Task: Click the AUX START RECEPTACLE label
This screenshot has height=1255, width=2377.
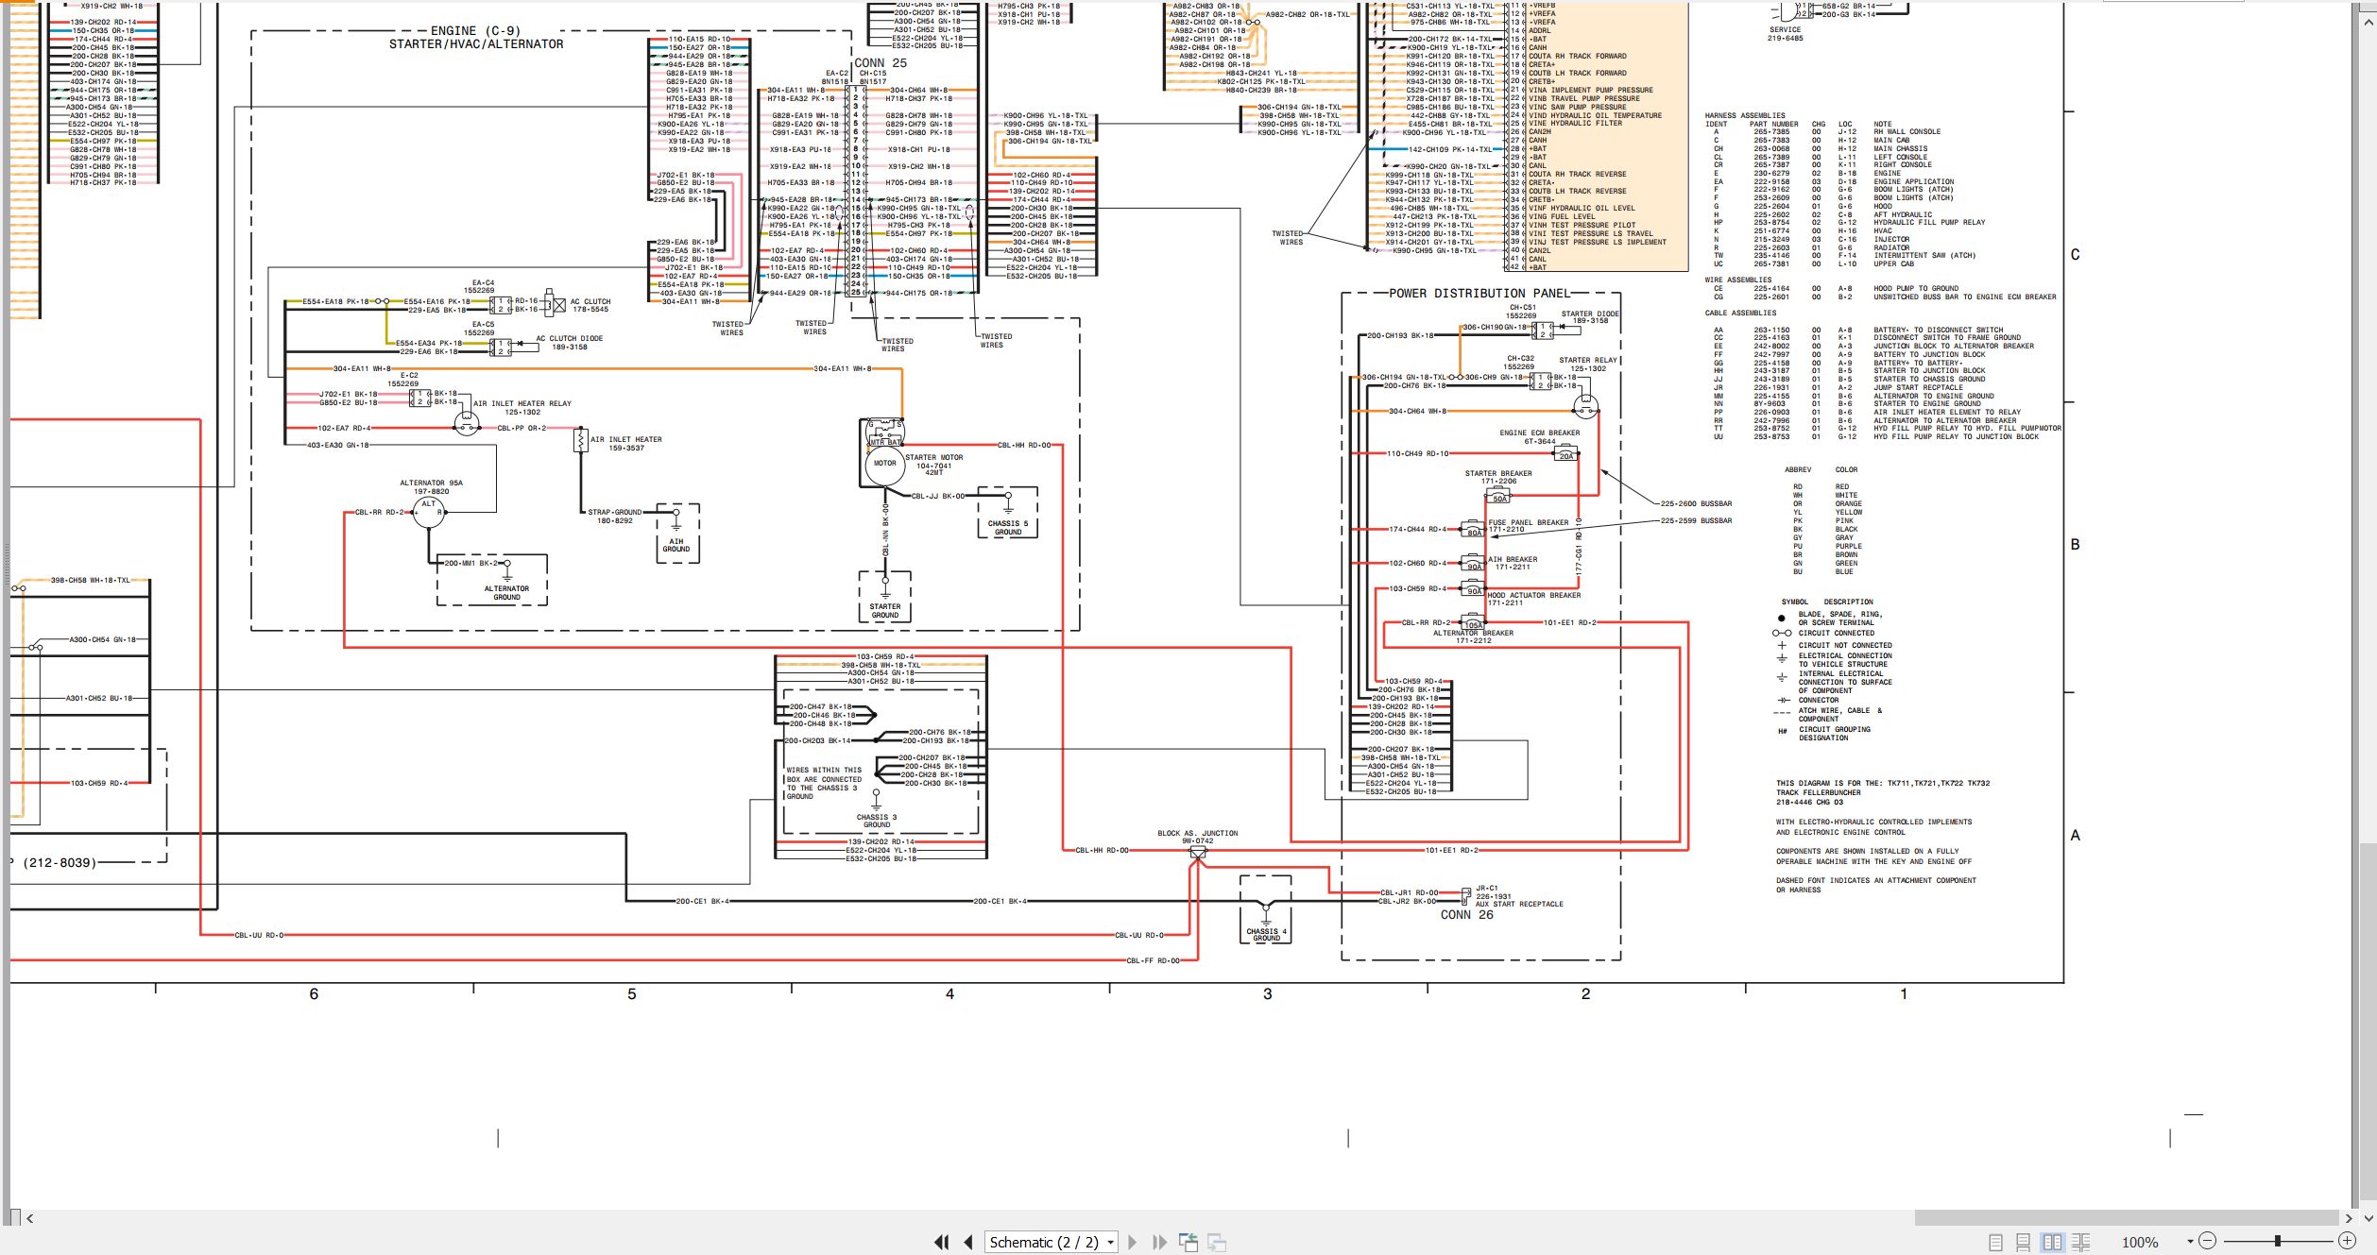Action: click(x=1519, y=904)
